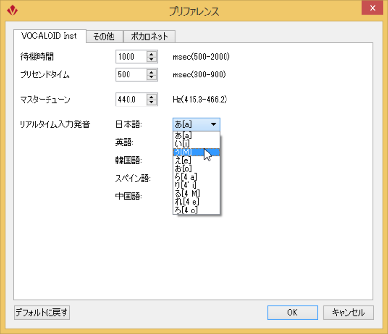The image size is (388, 334).
Task: Click the マスターチューン field showing 440.0
Action: 131,100
